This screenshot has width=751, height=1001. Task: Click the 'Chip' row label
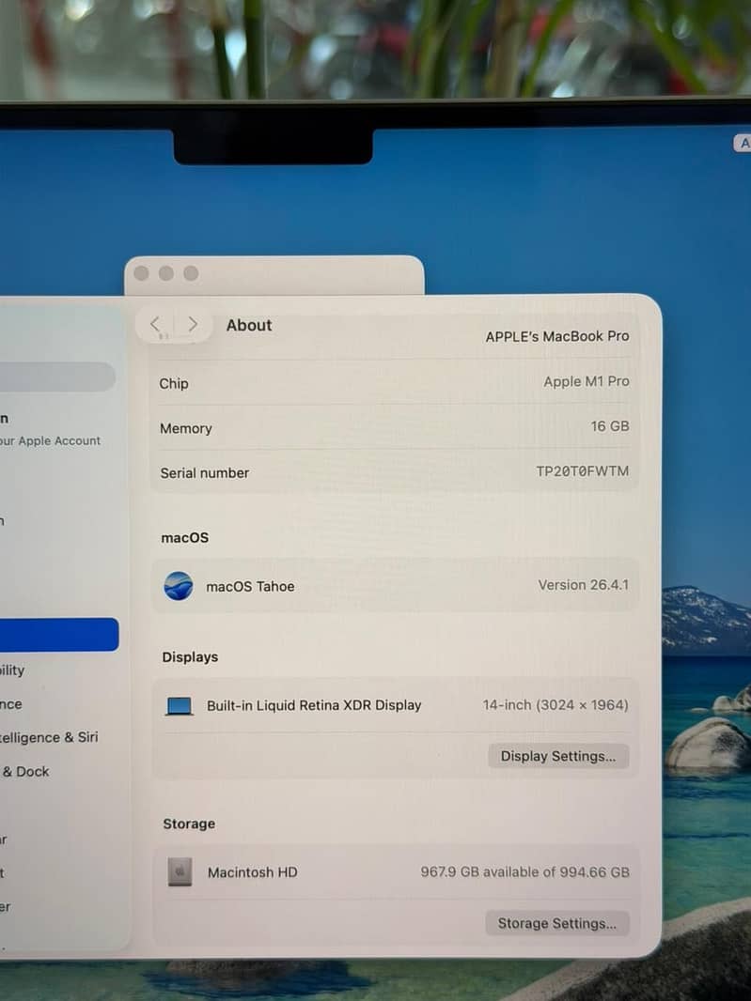(174, 384)
